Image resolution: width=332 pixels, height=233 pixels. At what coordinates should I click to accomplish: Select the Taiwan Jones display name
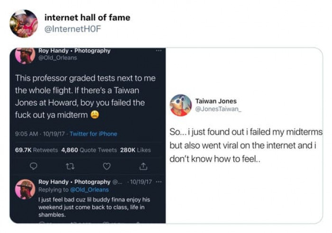click(216, 101)
